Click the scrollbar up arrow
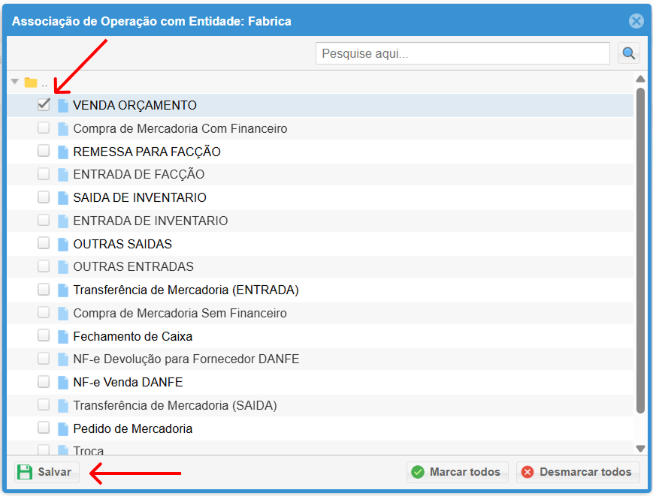 point(640,79)
